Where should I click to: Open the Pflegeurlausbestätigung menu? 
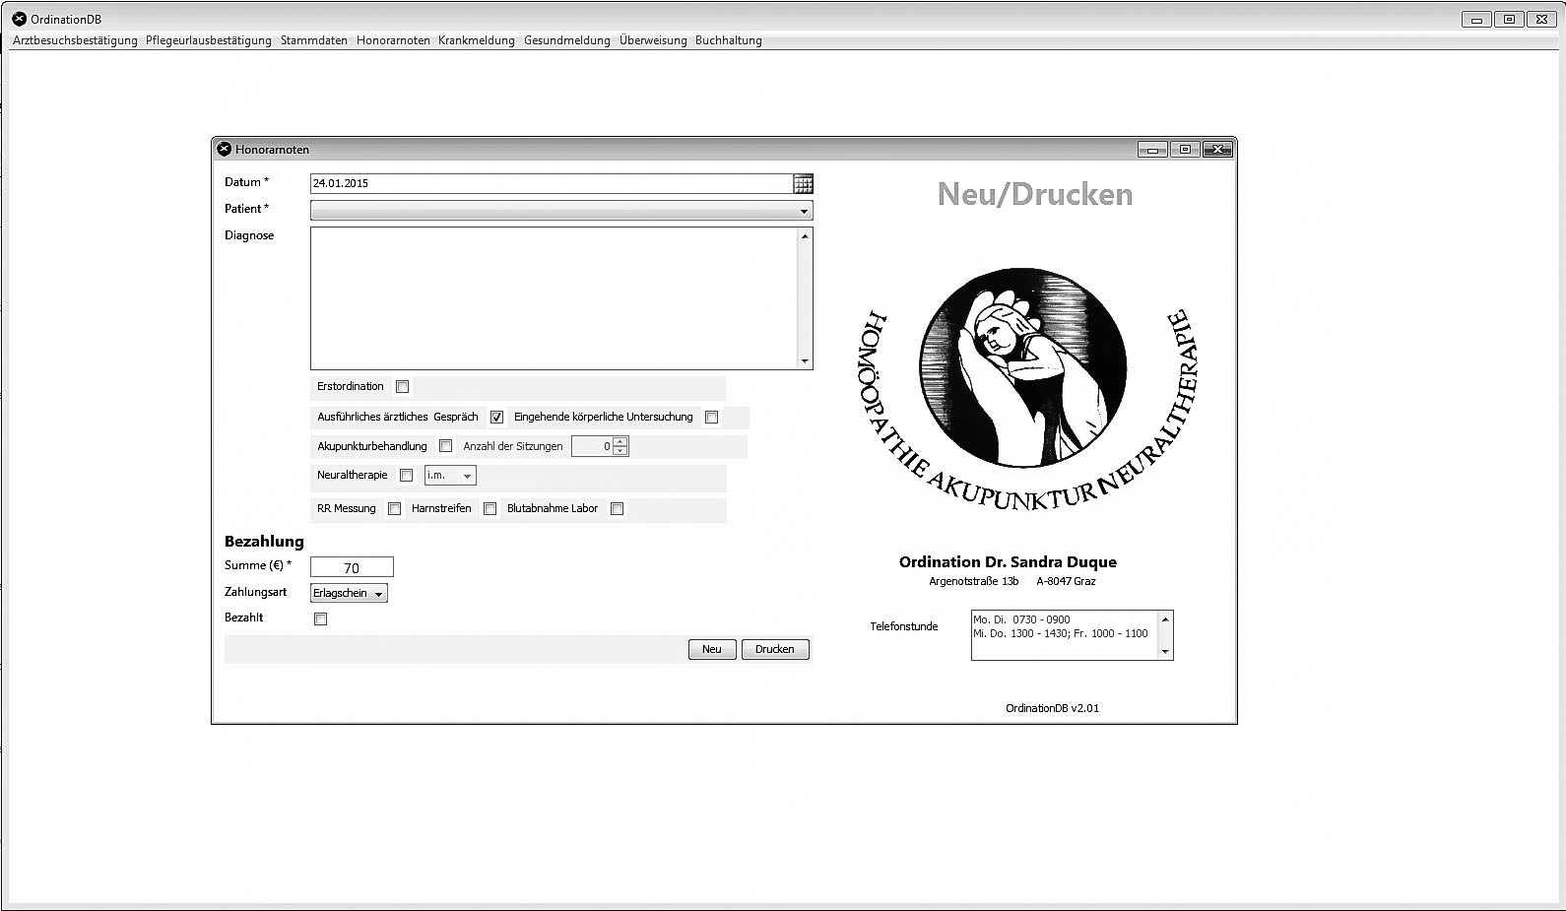(209, 40)
